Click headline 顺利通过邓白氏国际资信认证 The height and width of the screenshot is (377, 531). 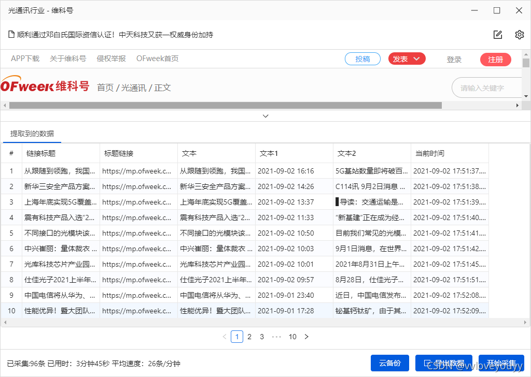point(115,35)
